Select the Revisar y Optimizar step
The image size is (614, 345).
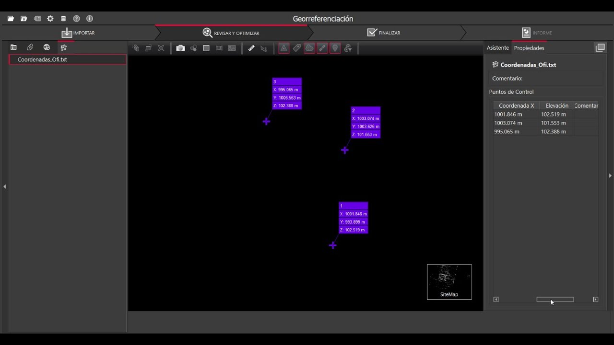point(231,33)
